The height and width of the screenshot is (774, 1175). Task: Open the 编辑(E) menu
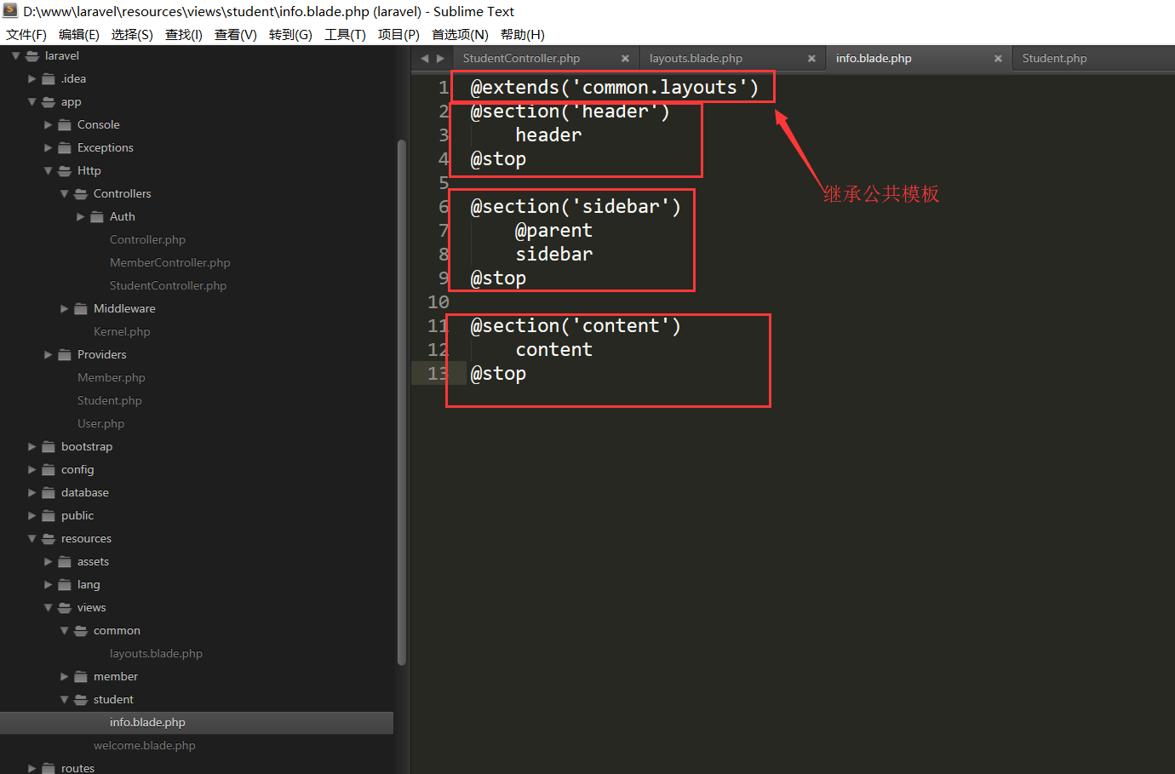pos(79,35)
